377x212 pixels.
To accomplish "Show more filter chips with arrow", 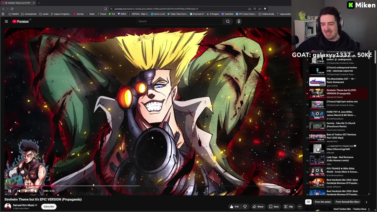I will [366, 202].
